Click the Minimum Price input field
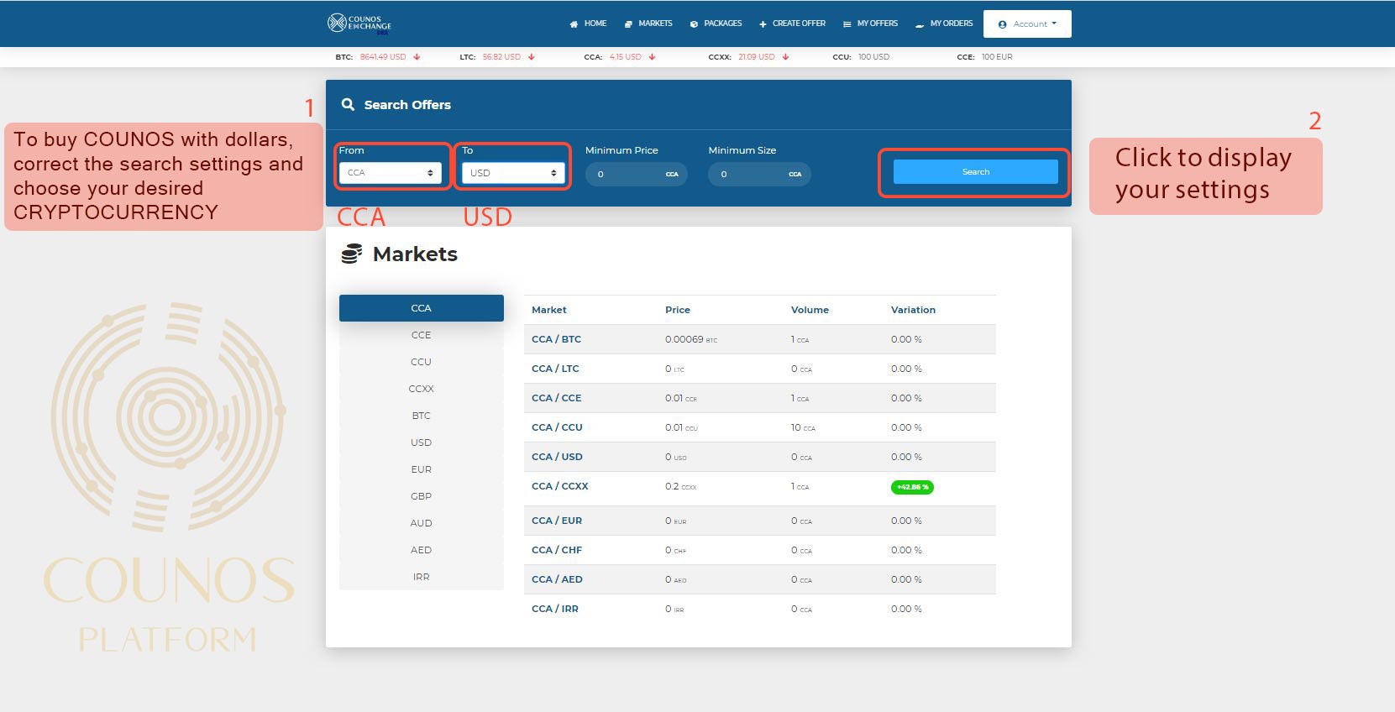Image resolution: width=1395 pixels, height=712 pixels. 636,174
